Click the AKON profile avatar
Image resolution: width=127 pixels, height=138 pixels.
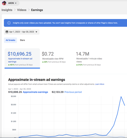pos(4,3)
